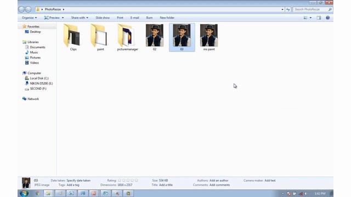The image size is (351, 197).
Task: Change the view with the view icon
Action: click(305, 18)
